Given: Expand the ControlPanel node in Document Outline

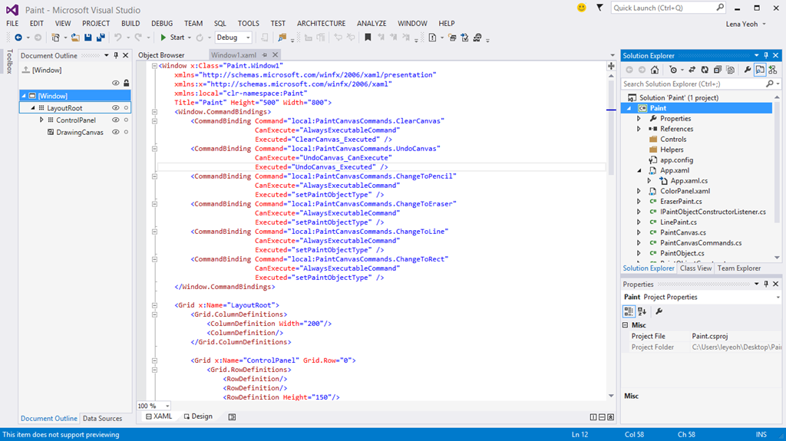Looking at the screenshot, I should pyautogui.click(x=41, y=120).
